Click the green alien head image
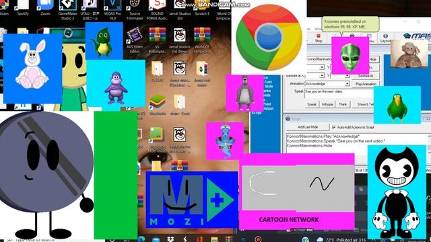Image resolution: width=431 pixels, height=242 pixels. point(350,56)
